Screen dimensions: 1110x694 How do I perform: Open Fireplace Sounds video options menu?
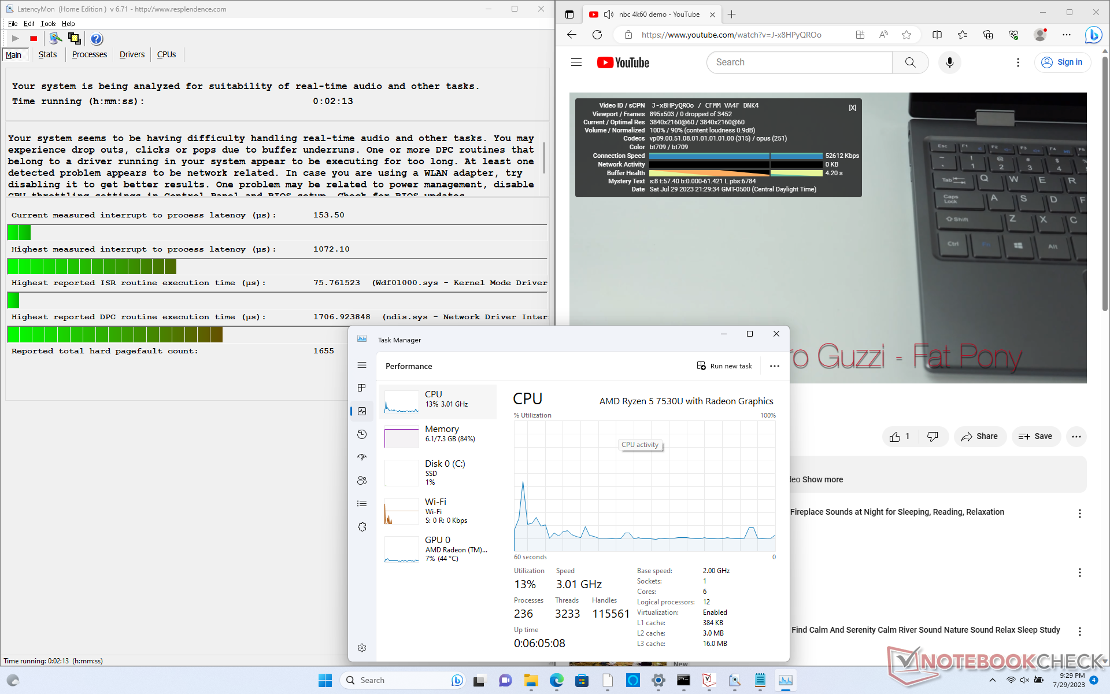[x=1079, y=514]
